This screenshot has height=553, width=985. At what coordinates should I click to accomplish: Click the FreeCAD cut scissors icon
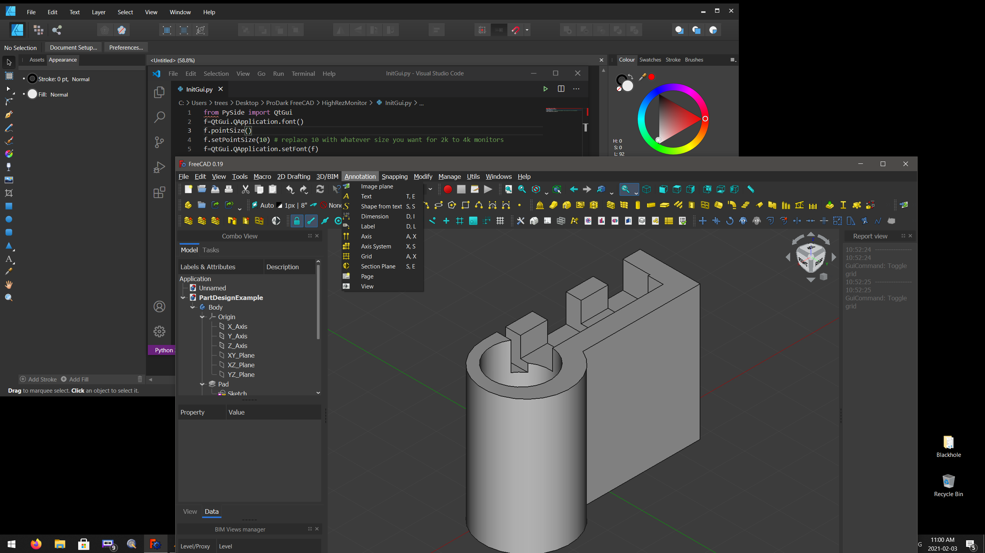[x=245, y=189]
